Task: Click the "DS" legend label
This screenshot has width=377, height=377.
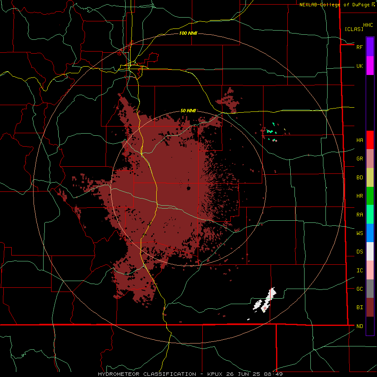Action: (x=359, y=252)
